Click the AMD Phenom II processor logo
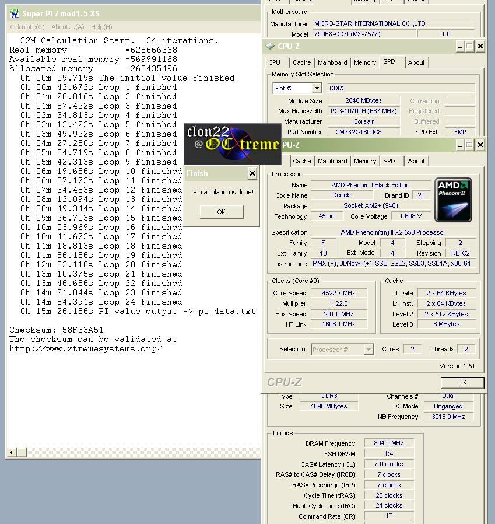The image size is (495, 524). point(453,200)
